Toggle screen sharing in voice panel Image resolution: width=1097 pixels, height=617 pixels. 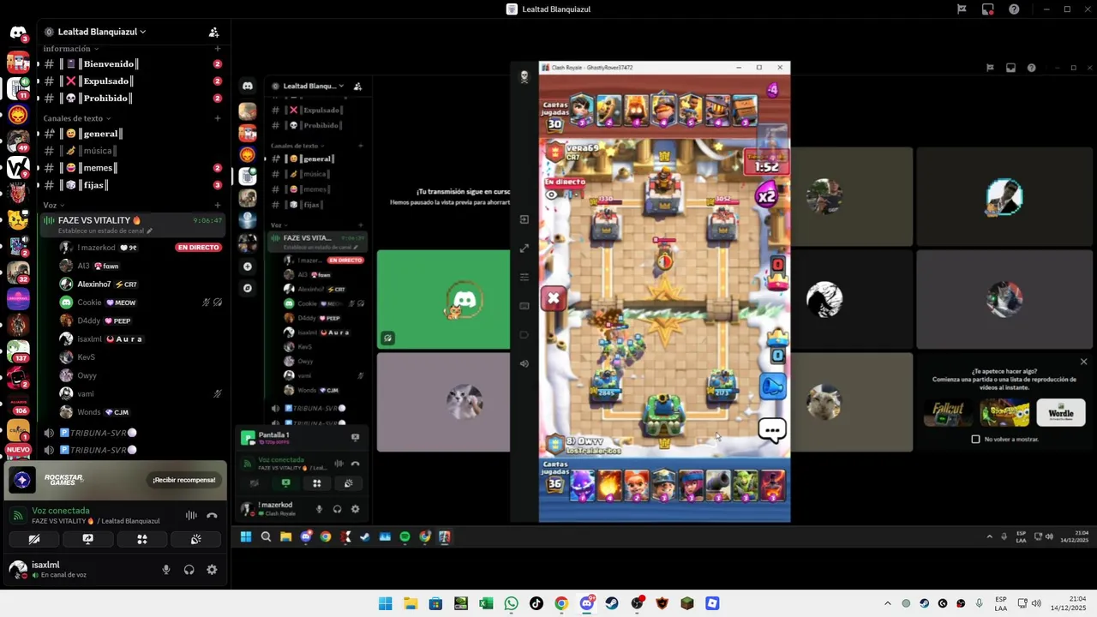pyautogui.click(x=87, y=539)
